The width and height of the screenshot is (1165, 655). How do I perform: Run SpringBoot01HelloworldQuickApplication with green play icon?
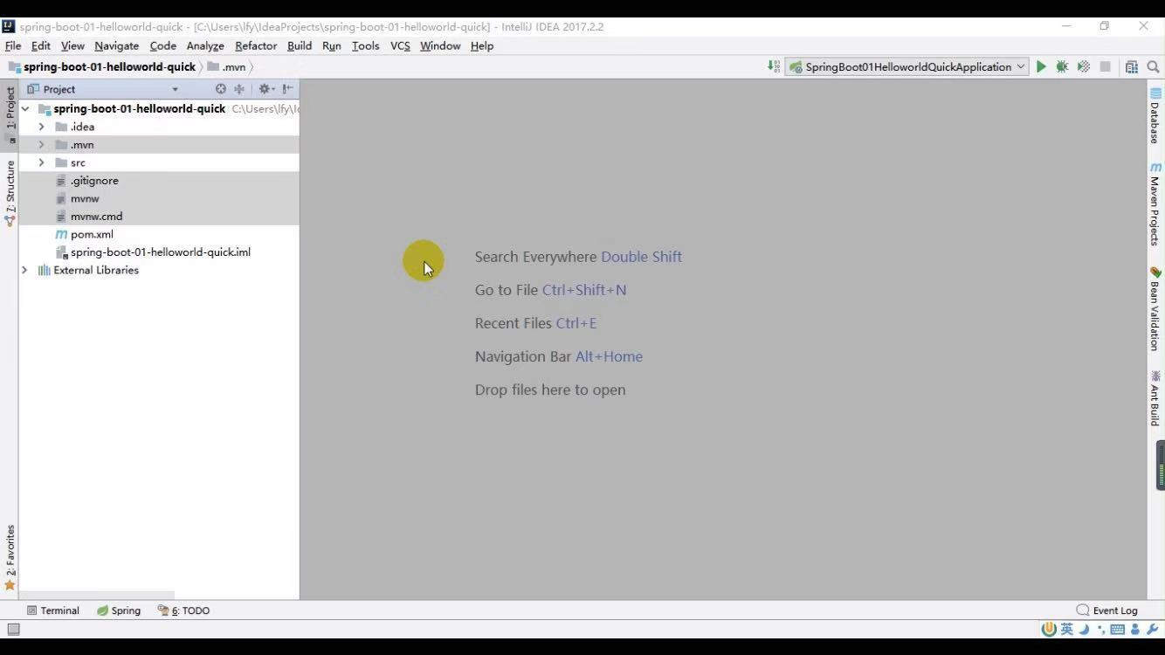click(1041, 66)
